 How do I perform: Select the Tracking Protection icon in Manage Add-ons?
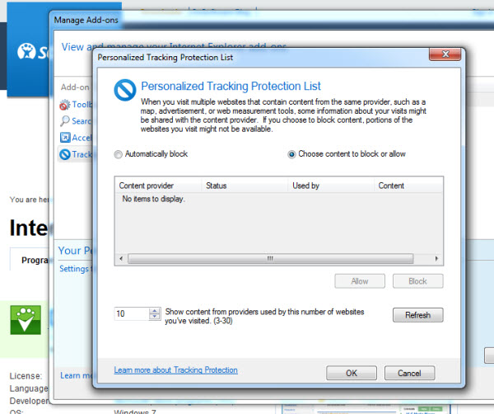point(65,154)
